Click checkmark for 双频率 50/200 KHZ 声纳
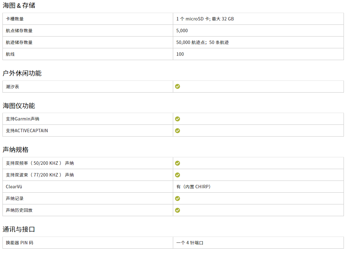 [x=178, y=163]
